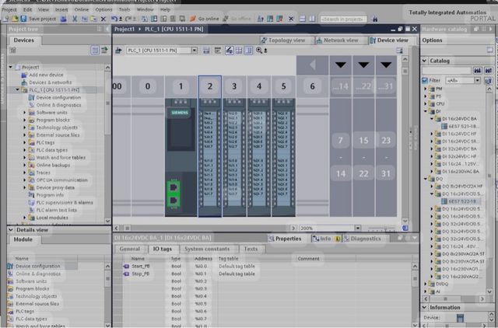Select the System constants tab
The width and height of the screenshot is (498, 328).
[x=207, y=249]
